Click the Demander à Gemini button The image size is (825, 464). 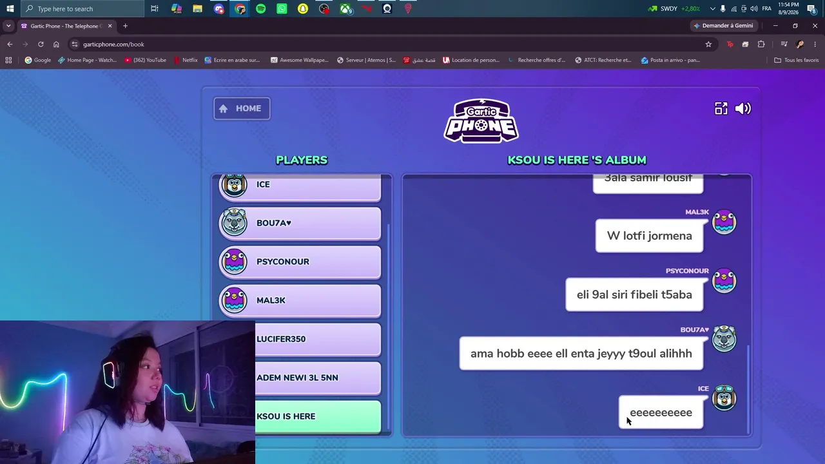(723, 26)
